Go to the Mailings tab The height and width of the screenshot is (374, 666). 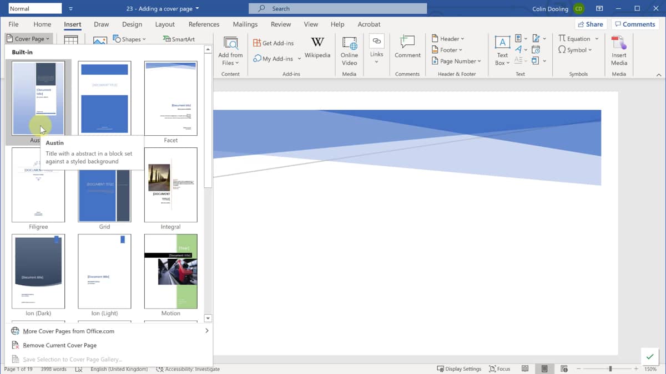pyautogui.click(x=245, y=24)
